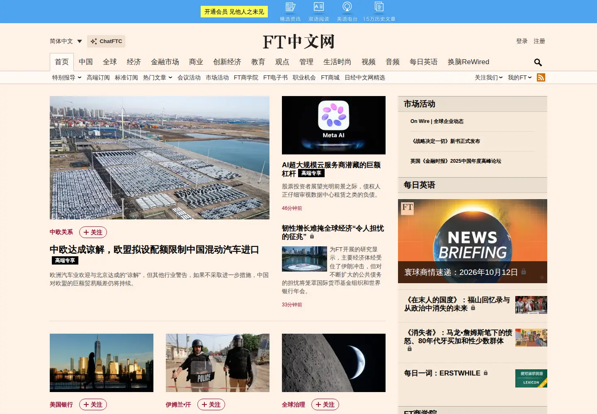This screenshot has width=597, height=414.
Task: Open the 《在末人的国度》 article link
Action: click(457, 304)
